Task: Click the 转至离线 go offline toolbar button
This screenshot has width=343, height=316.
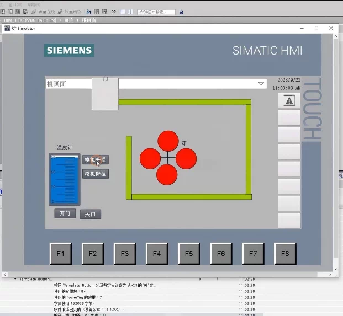Action: click(70, 12)
